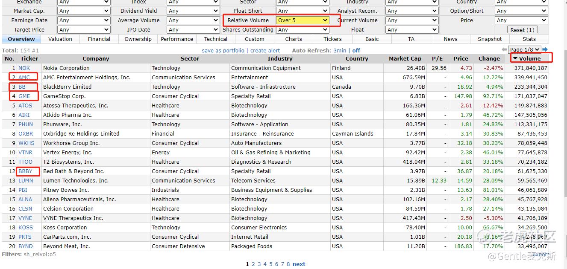
Task: Open the Page 1/8 selector dropdown
Action: 525,50
